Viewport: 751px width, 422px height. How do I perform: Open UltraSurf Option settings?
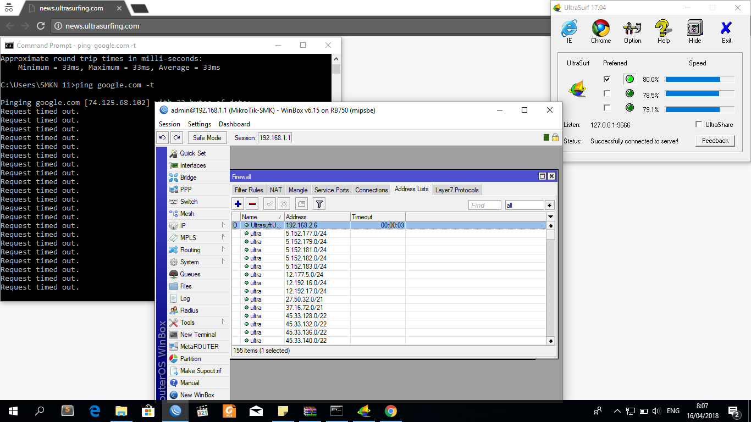(632, 31)
